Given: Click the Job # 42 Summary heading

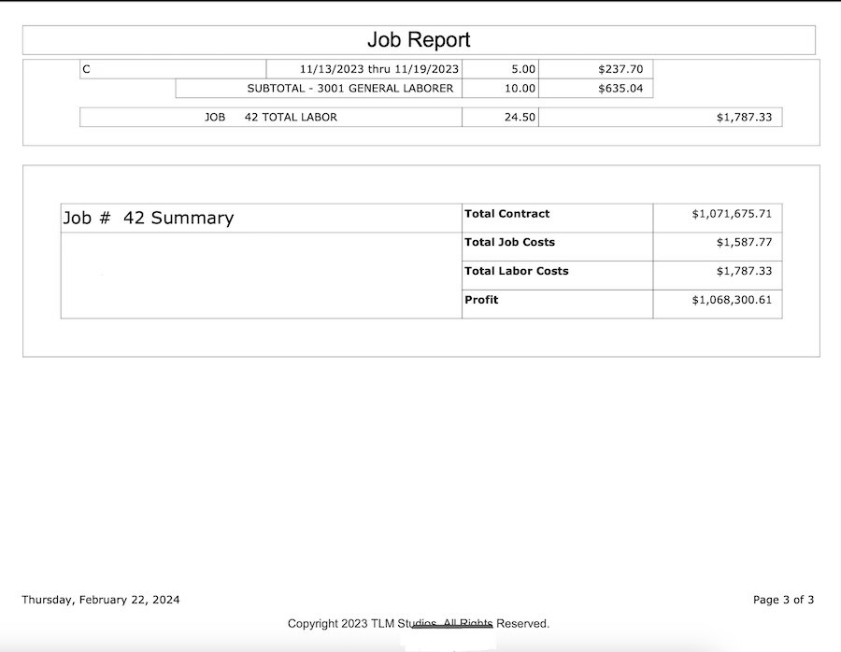Looking at the screenshot, I should pos(149,218).
